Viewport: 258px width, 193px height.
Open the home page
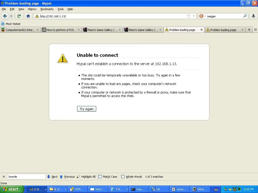[28, 16]
